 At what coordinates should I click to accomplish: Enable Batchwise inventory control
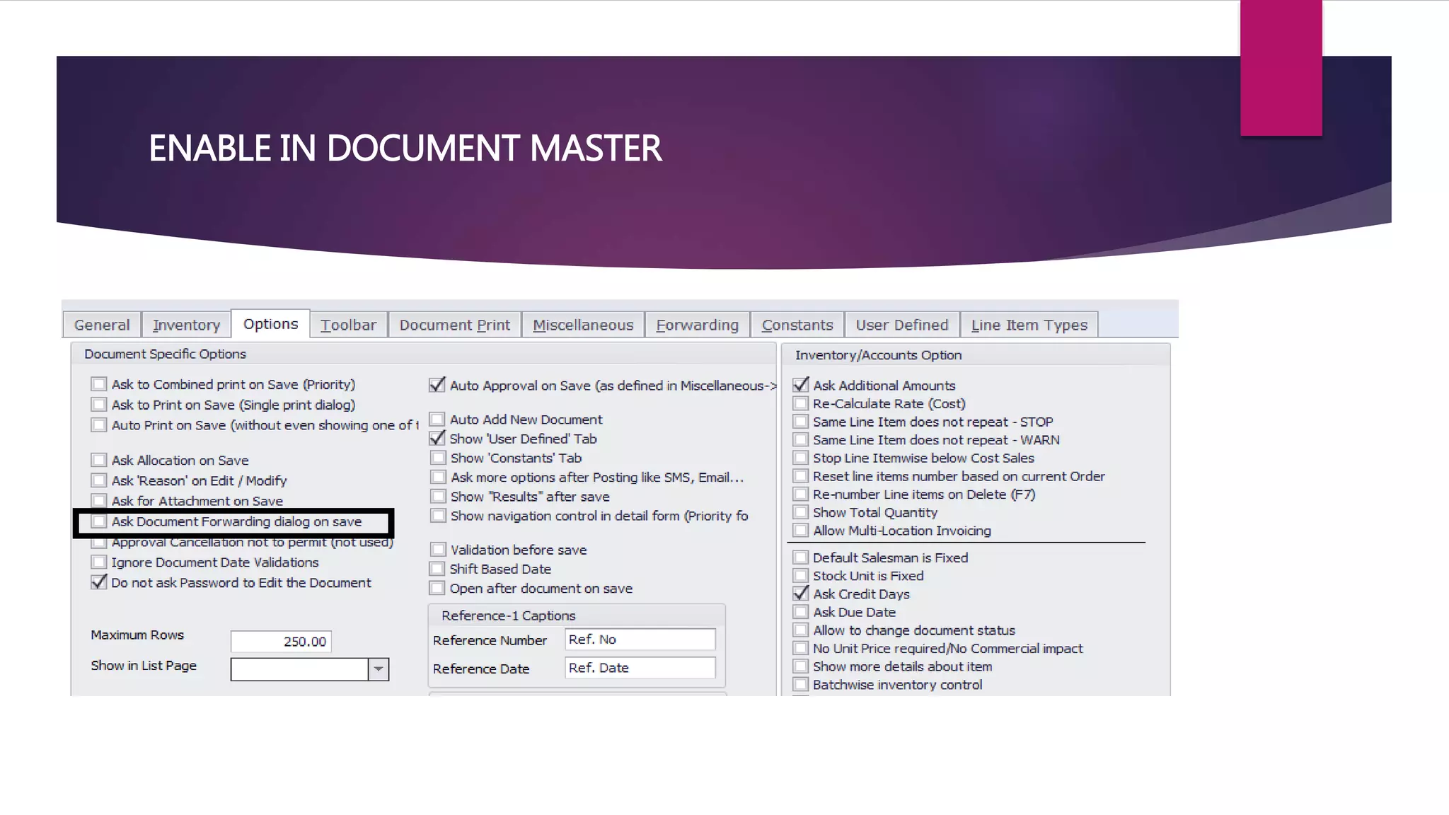(800, 685)
